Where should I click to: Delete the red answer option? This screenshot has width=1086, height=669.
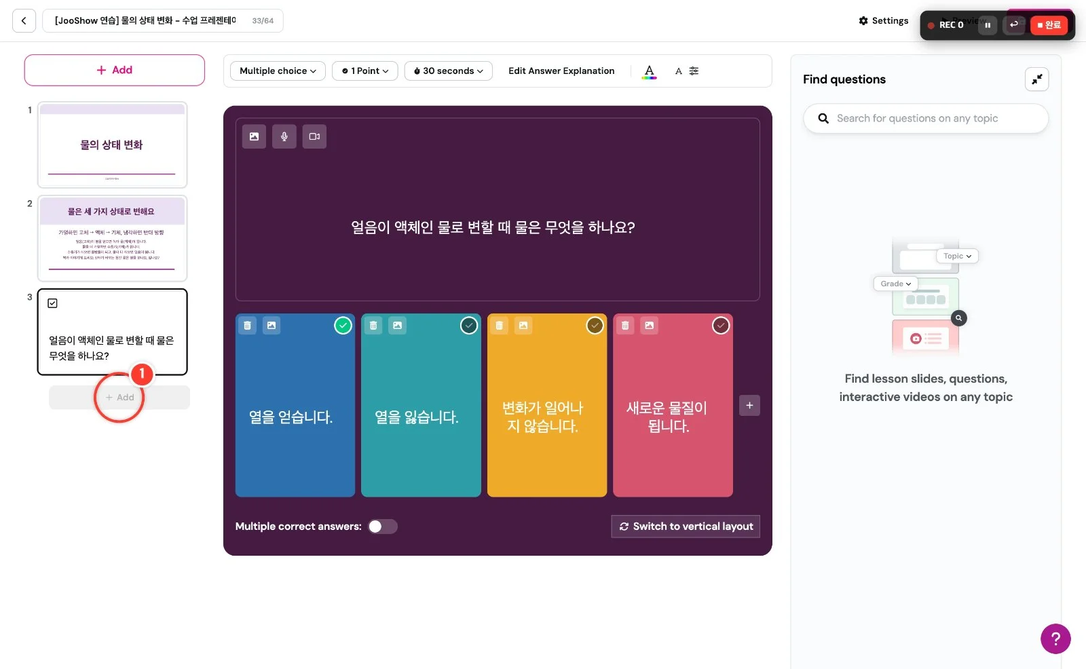point(625,326)
